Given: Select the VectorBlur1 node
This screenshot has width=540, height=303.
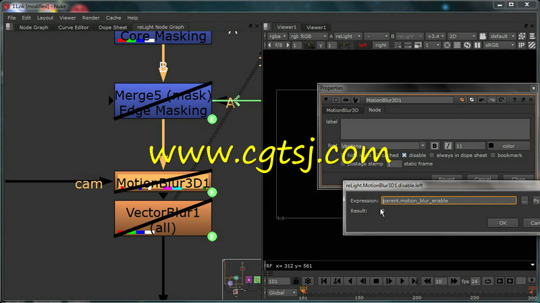Looking at the screenshot, I should coord(163,220).
